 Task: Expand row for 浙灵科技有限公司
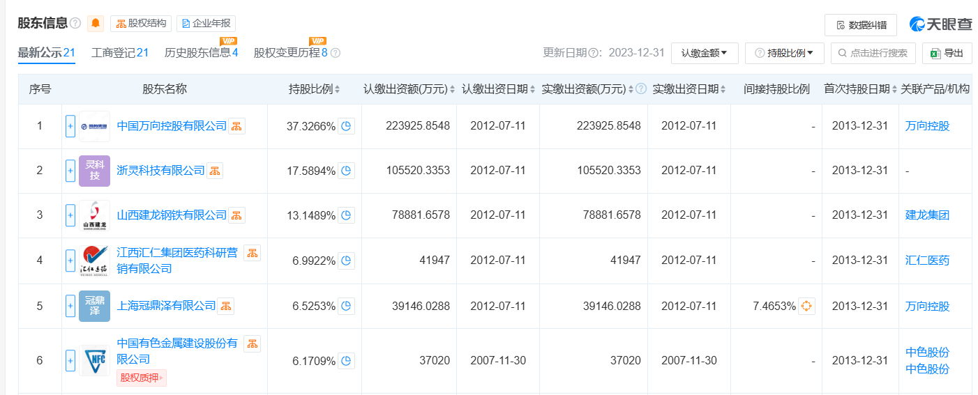[70, 171]
